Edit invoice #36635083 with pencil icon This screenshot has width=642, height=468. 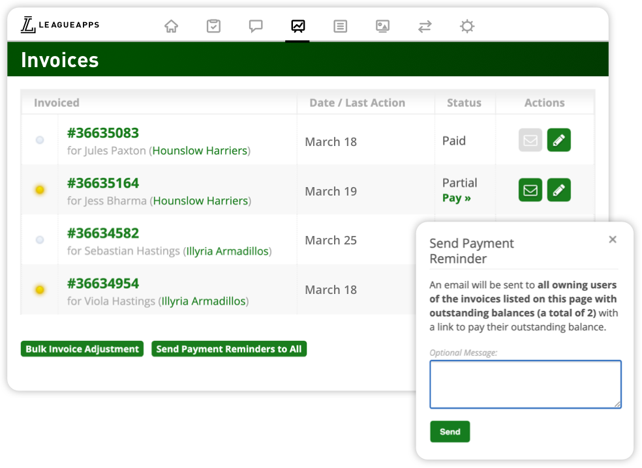tap(559, 140)
